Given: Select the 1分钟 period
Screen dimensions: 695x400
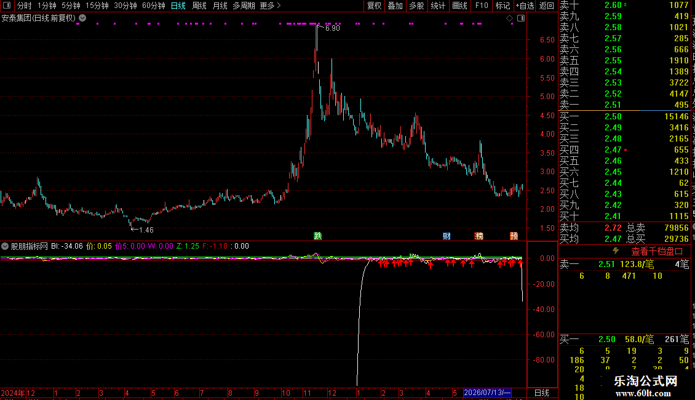Looking at the screenshot, I should (x=47, y=6).
